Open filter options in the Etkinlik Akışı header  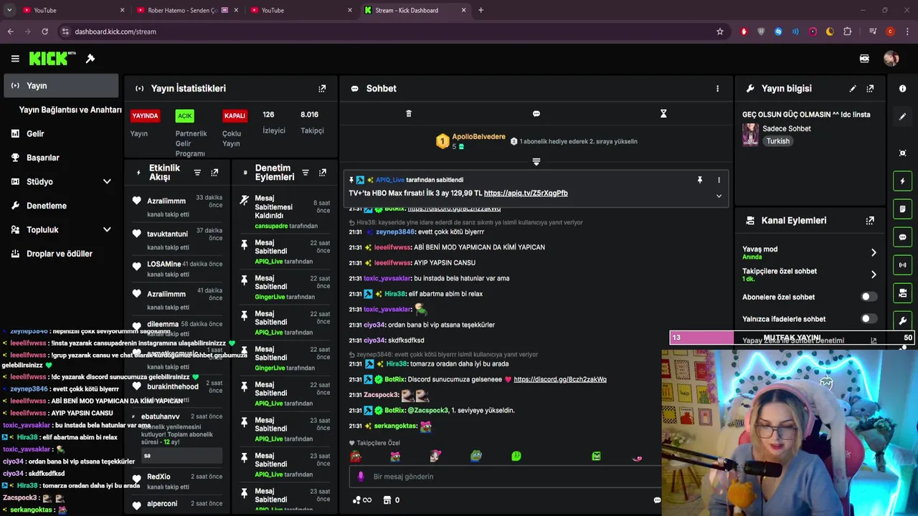pos(197,173)
